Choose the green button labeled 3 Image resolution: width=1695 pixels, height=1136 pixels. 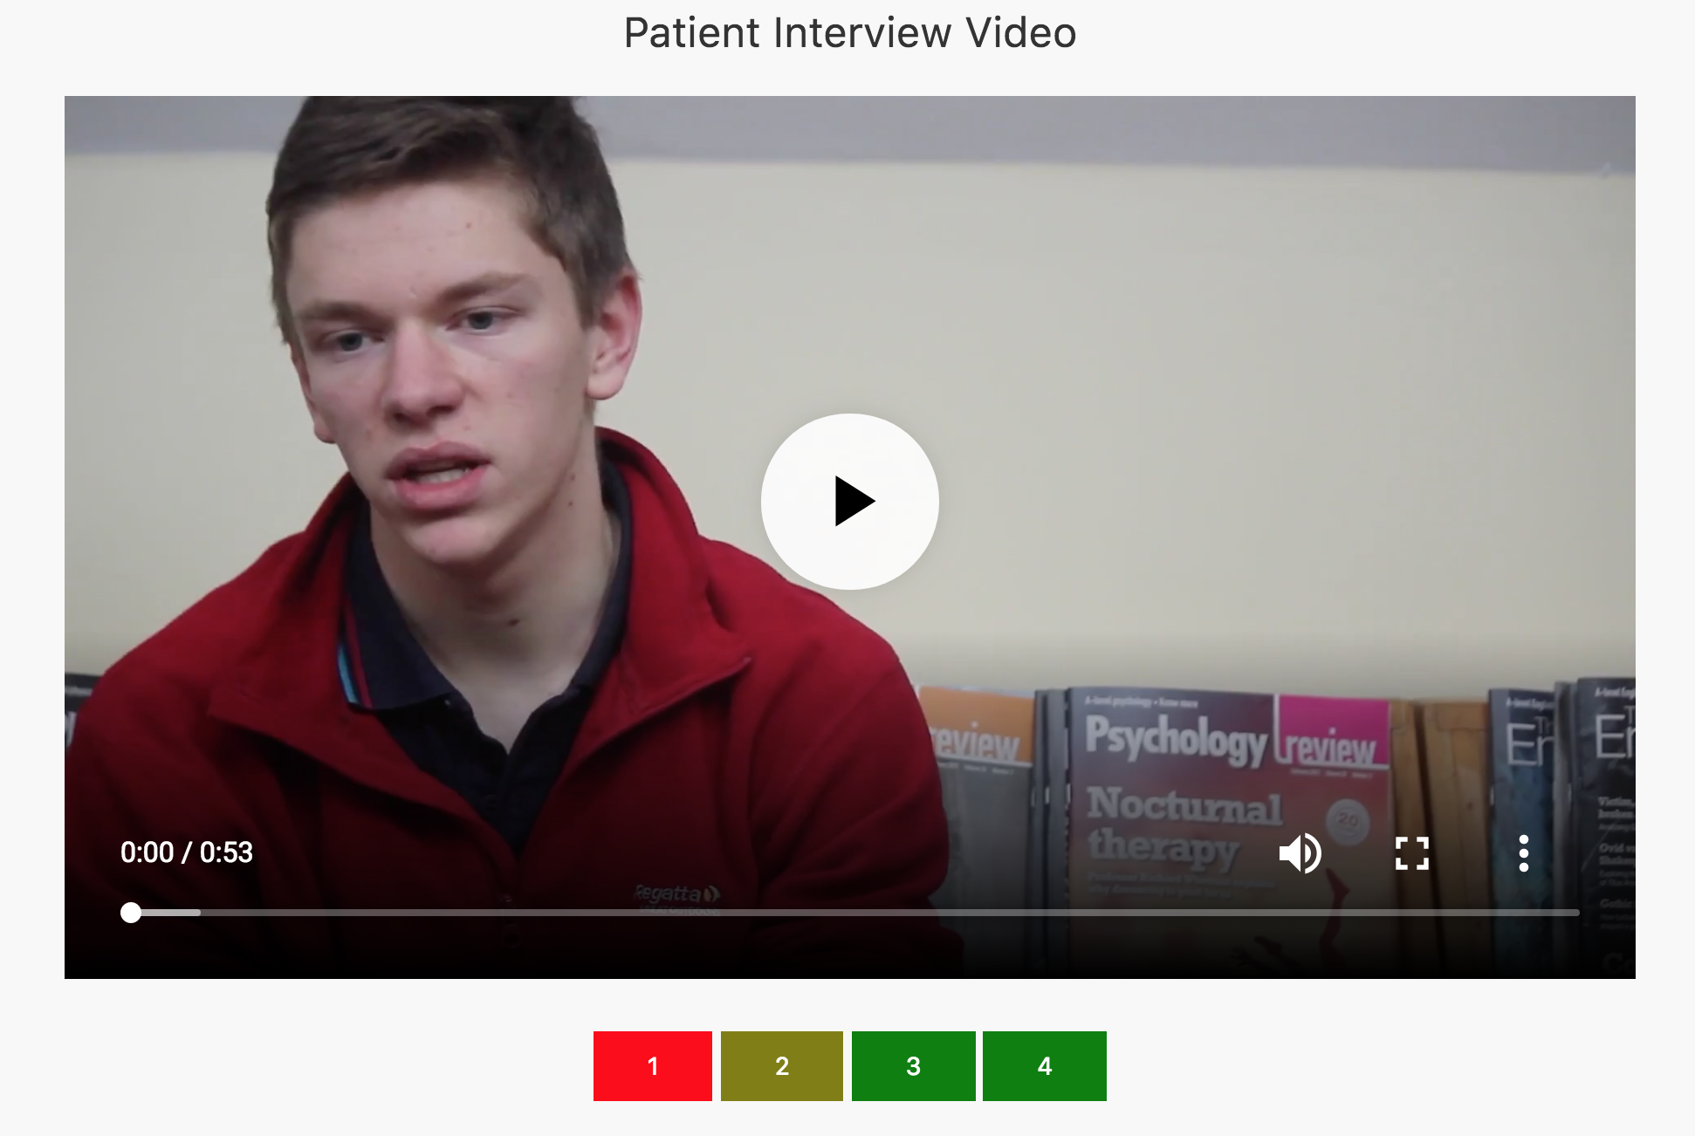point(914,1066)
